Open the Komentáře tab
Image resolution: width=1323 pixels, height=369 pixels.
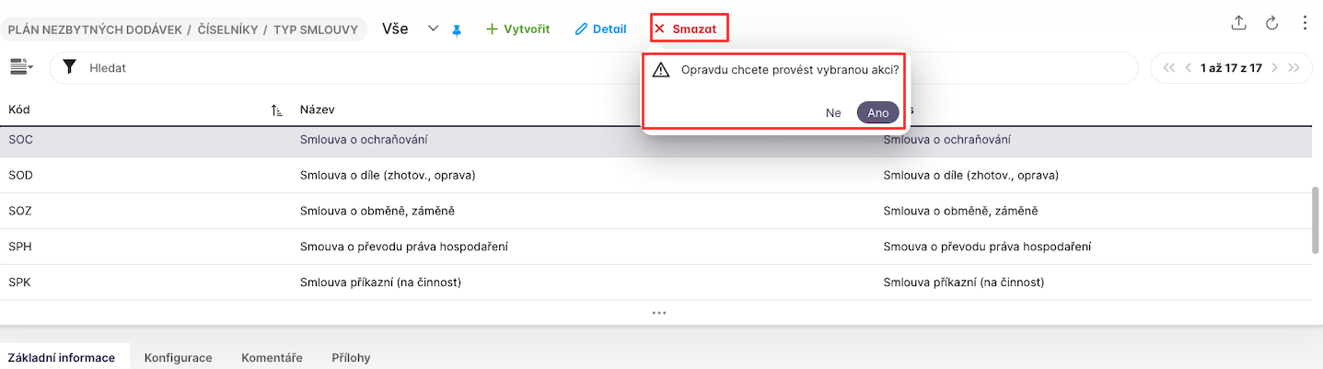272,357
